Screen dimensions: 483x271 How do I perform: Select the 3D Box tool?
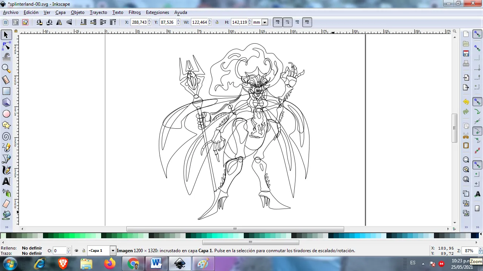(x=6, y=102)
